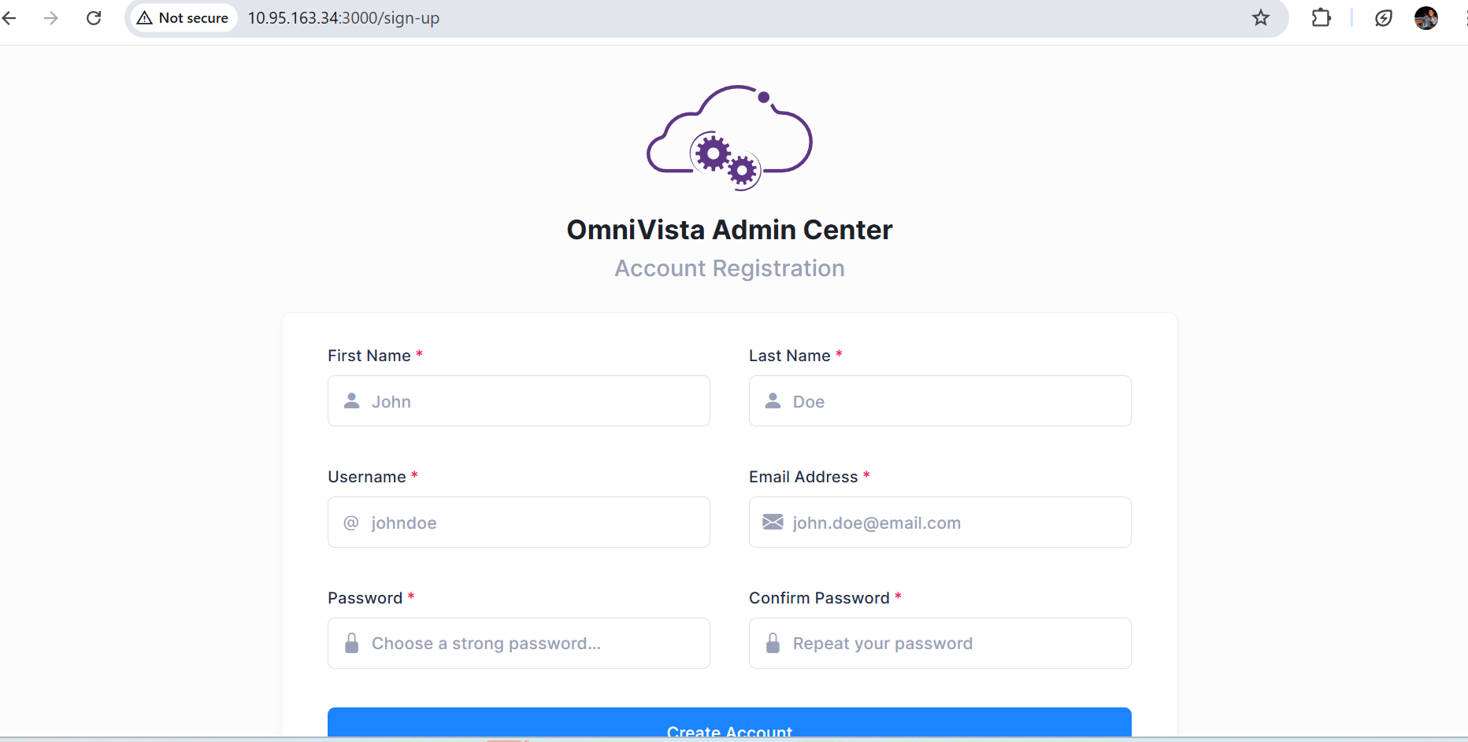This screenshot has width=1468, height=742.
Task: Click the OmniVista cloud gears logo
Action: pyautogui.click(x=729, y=138)
